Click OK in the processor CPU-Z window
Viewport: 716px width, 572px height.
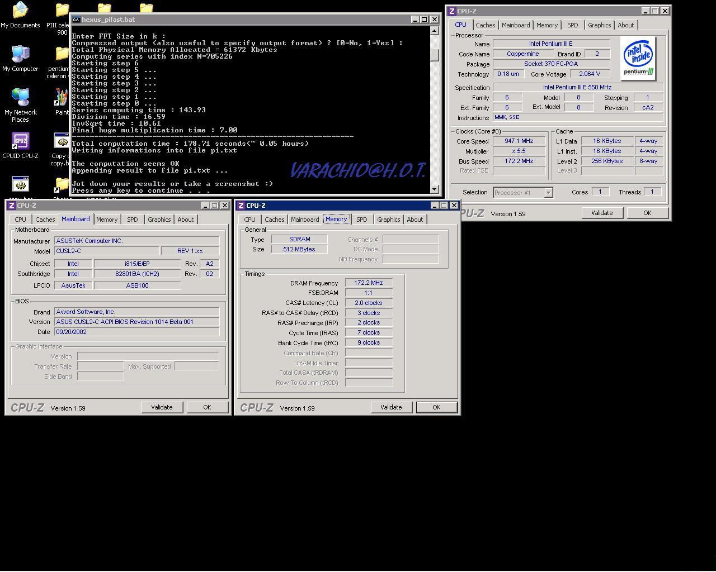pyautogui.click(x=647, y=213)
